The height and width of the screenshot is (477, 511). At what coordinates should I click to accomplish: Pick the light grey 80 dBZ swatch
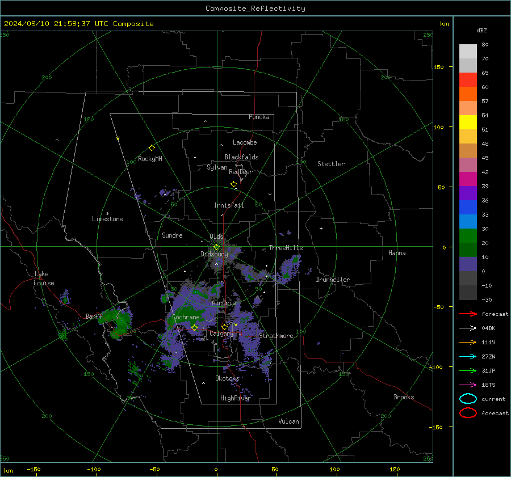tap(468, 51)
